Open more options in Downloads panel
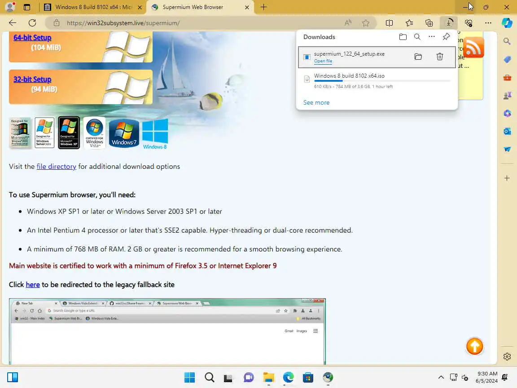Image resolution: width=517 pixels, height=388 pixels. coord(432,37)
